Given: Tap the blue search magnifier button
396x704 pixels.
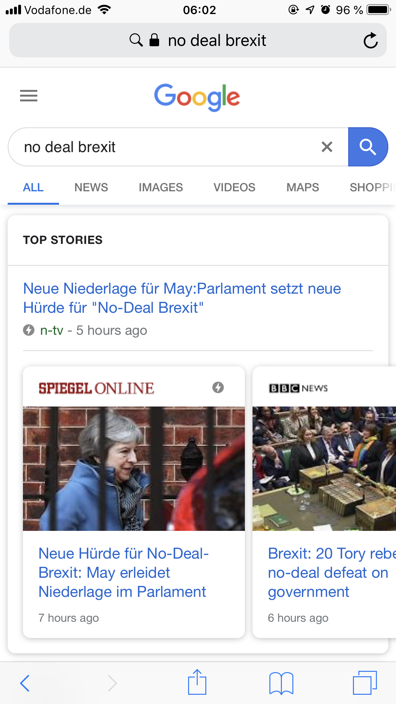Looking at the screenshot, I should click(x=368, y=147).
